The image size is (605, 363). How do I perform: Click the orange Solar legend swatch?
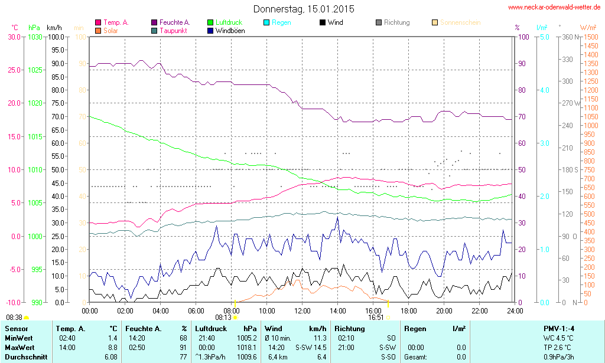98,30
